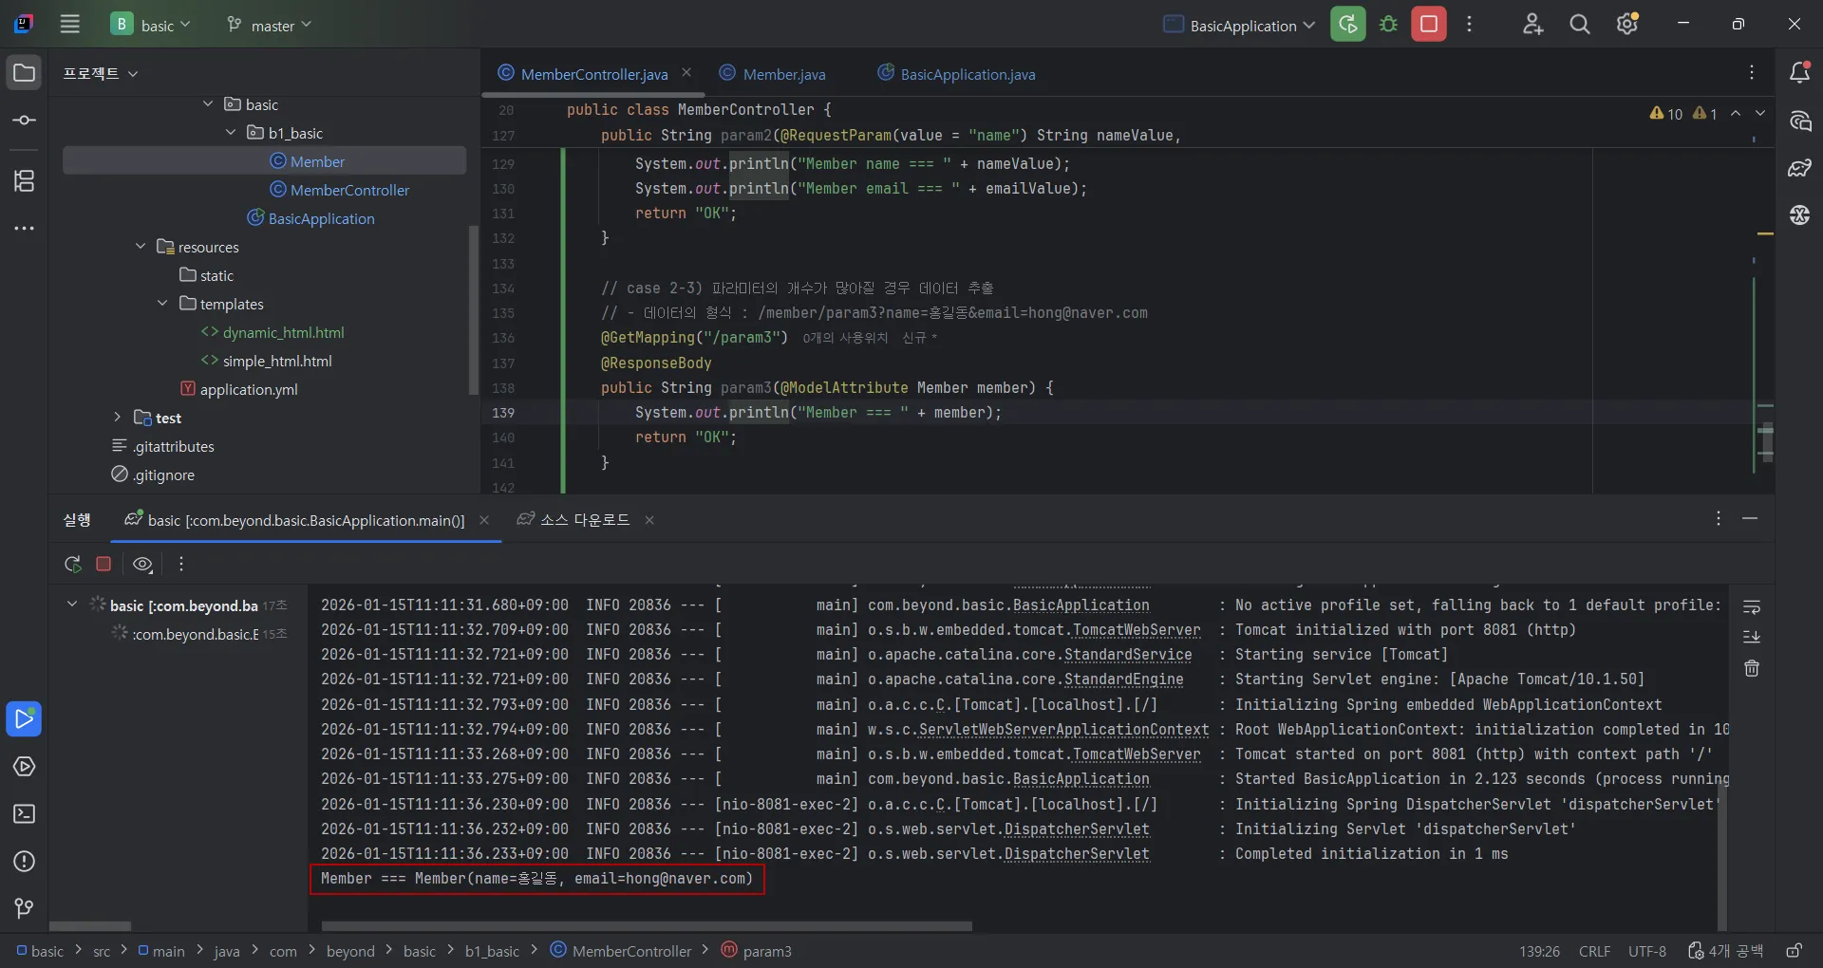Open the master branch dropdown
The width and height of the screenshot is (1823, 968).
point(270,26)
